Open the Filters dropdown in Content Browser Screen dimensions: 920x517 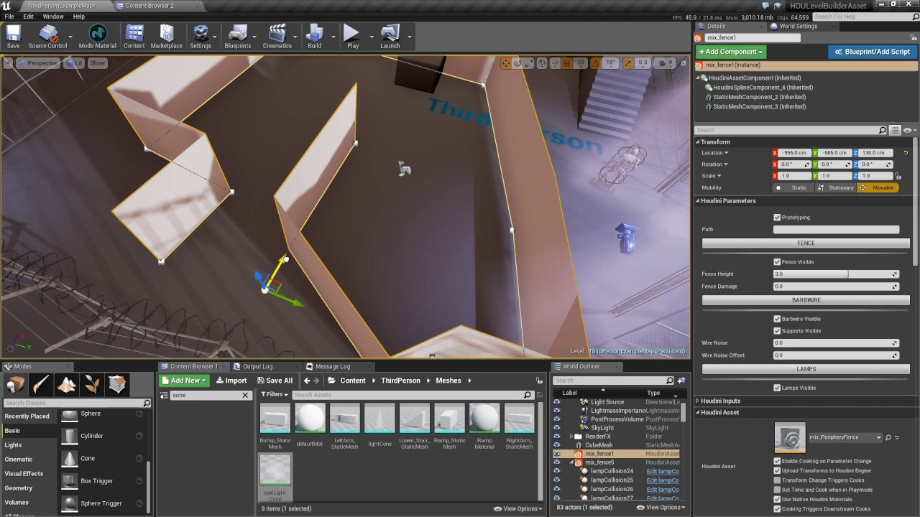(274, 394)
